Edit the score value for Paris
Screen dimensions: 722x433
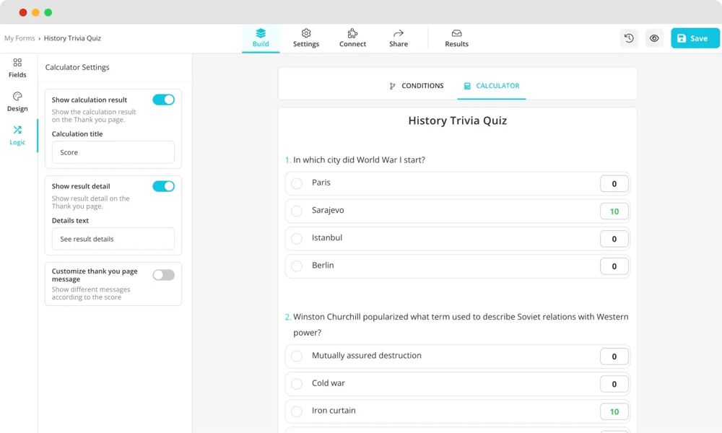point(614,184)
